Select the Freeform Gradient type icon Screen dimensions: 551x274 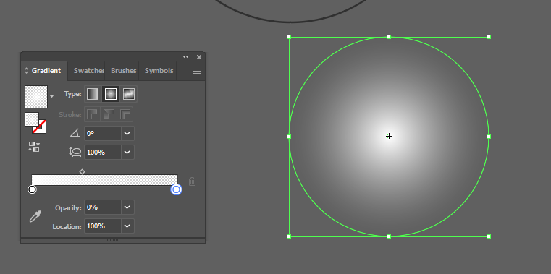(129, 94)
